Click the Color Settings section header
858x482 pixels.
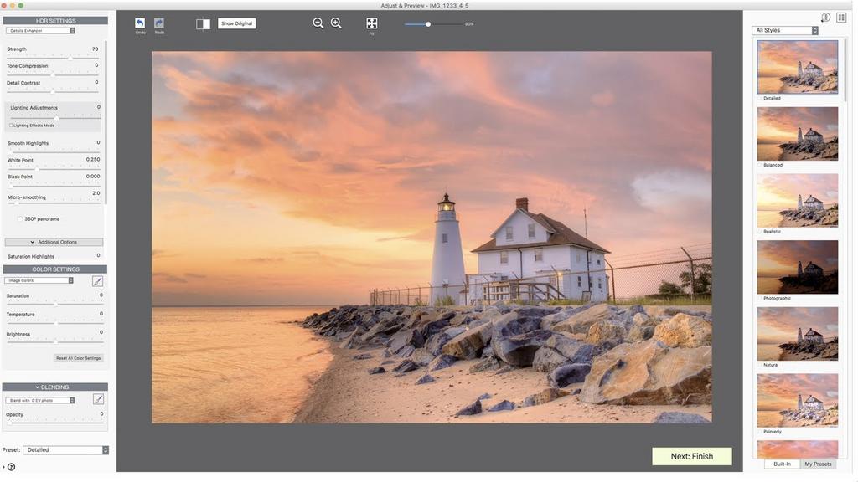pos(55,269)
